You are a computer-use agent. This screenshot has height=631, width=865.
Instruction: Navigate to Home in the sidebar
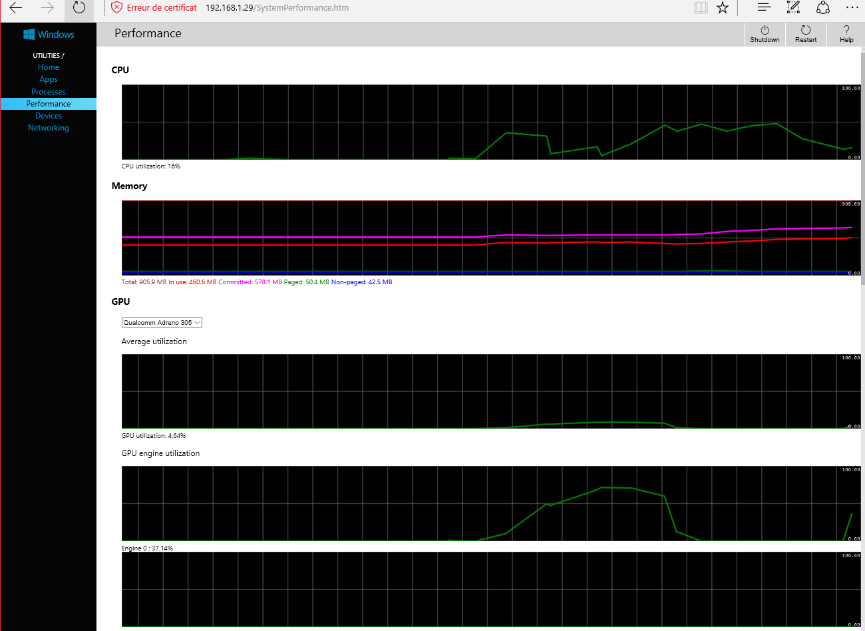[x=49, y=67]
